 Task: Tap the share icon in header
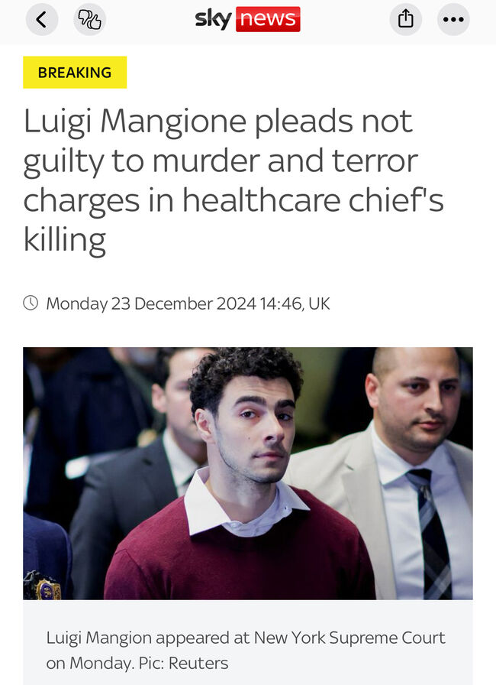tap(405, 19)
